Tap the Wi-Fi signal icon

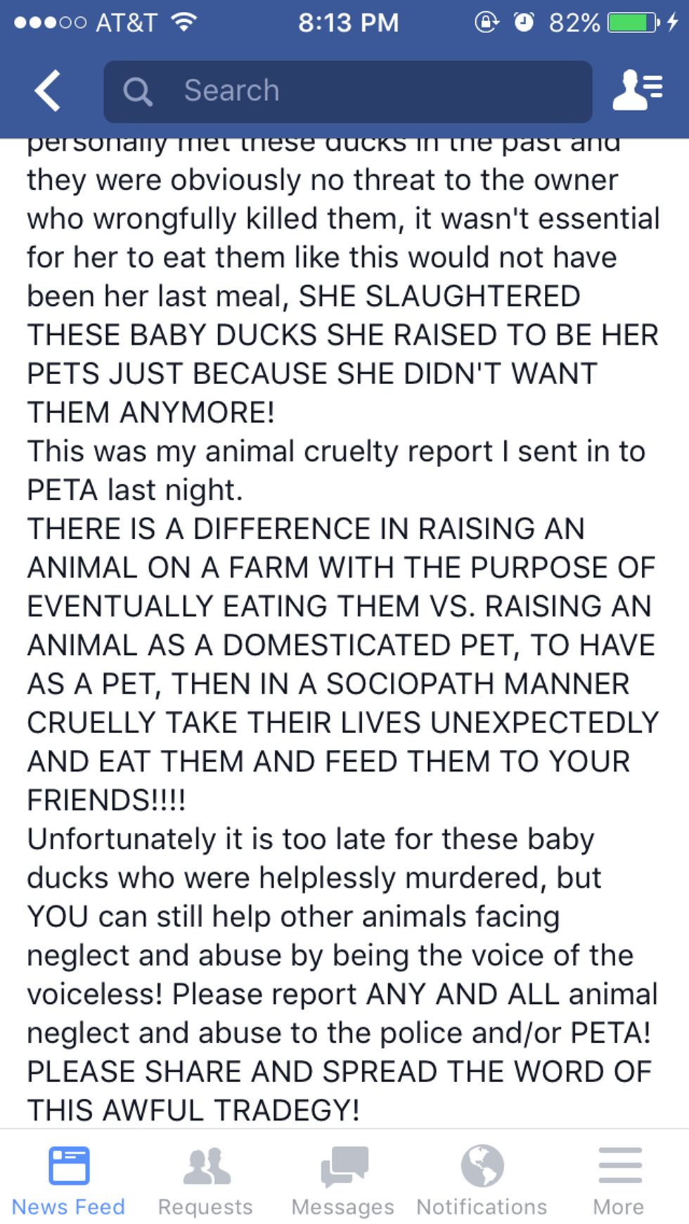point(184,23)
